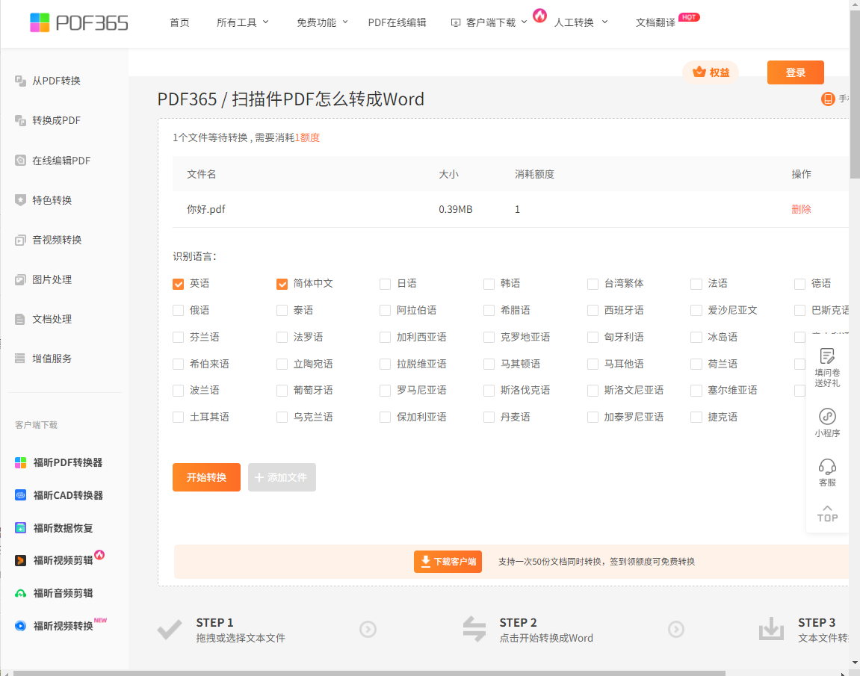Tick the 捷克语 language checkbox
860x676 pixels.
click(696, 418)
